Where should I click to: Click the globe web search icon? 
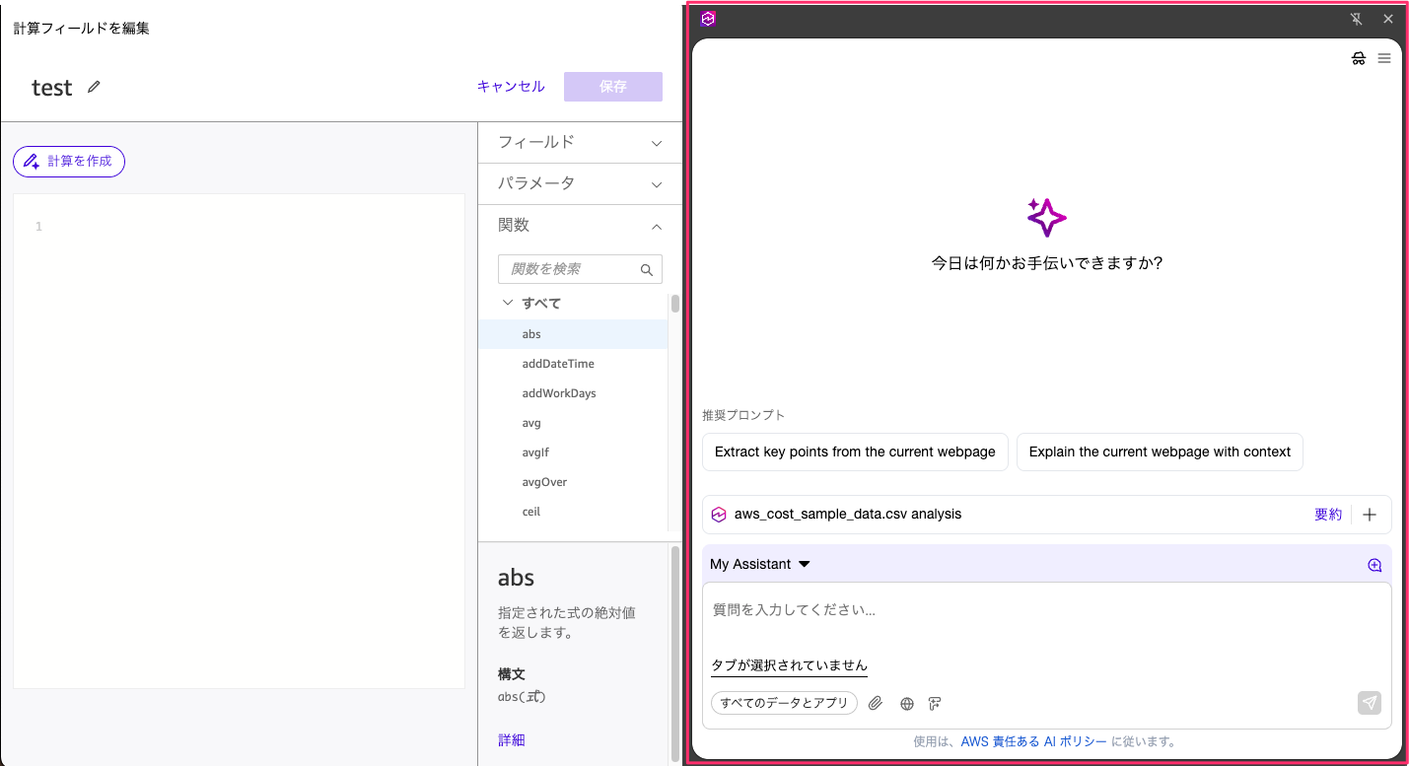907,703
